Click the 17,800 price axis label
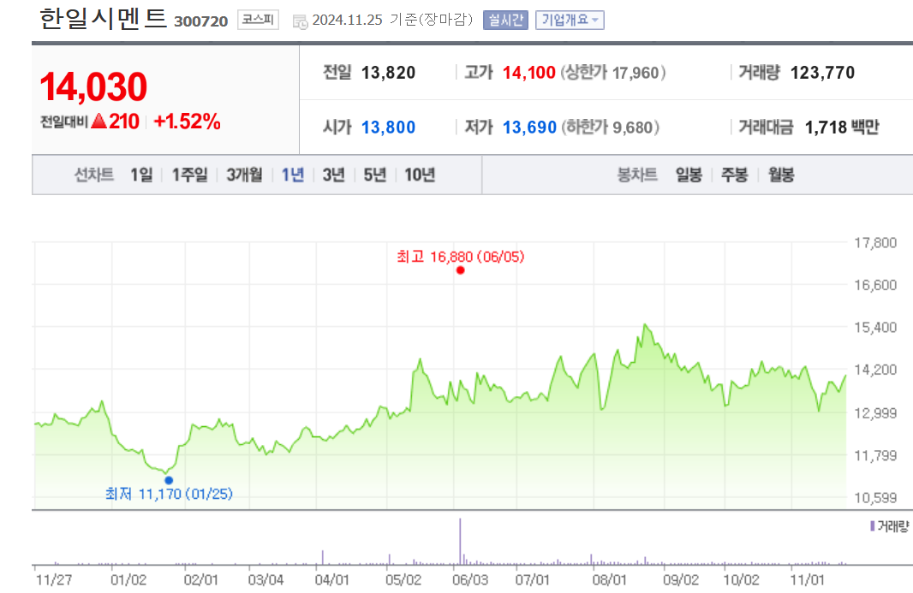This screenshot has width=913, height=593. [x=875, y=243]
